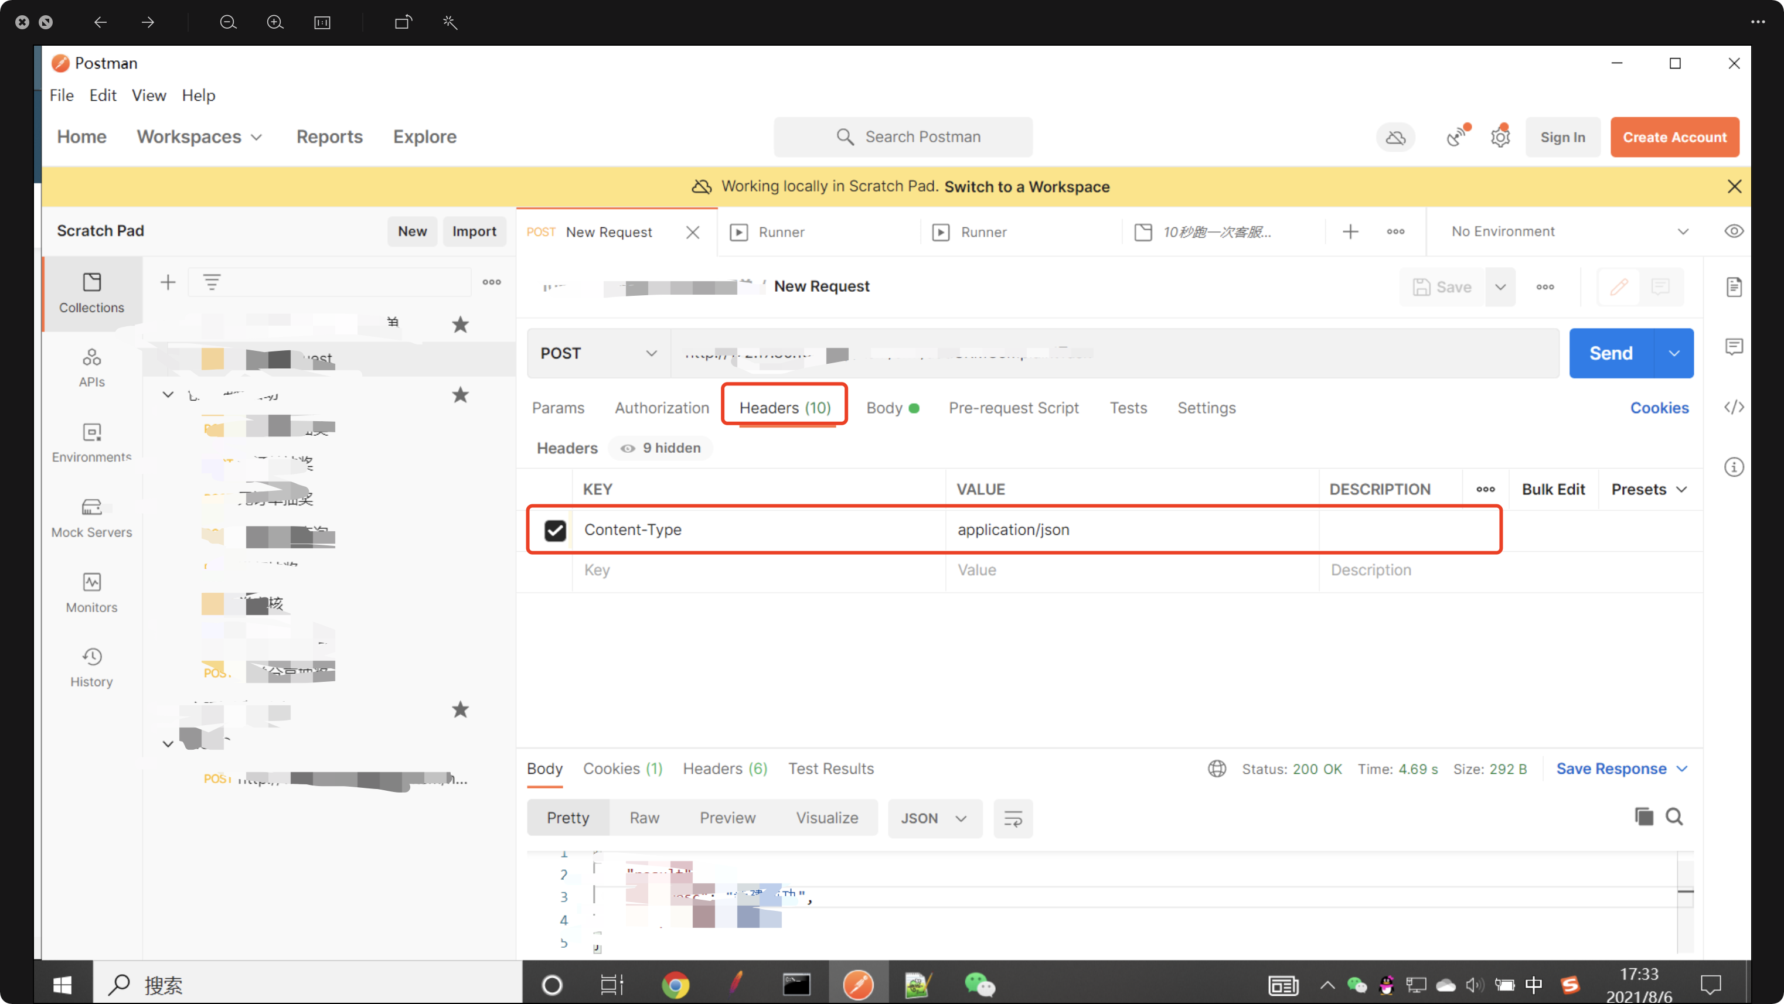
Task: Open the code snippet icon
Action: [x=1734, y=407]
